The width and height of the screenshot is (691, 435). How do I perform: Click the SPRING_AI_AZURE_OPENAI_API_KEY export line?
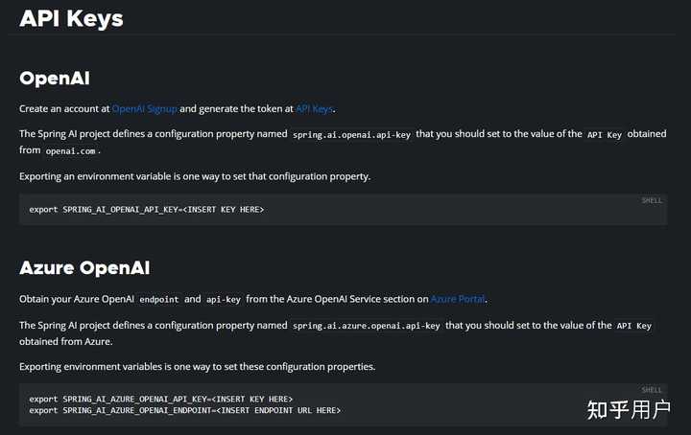click(160, 399)
